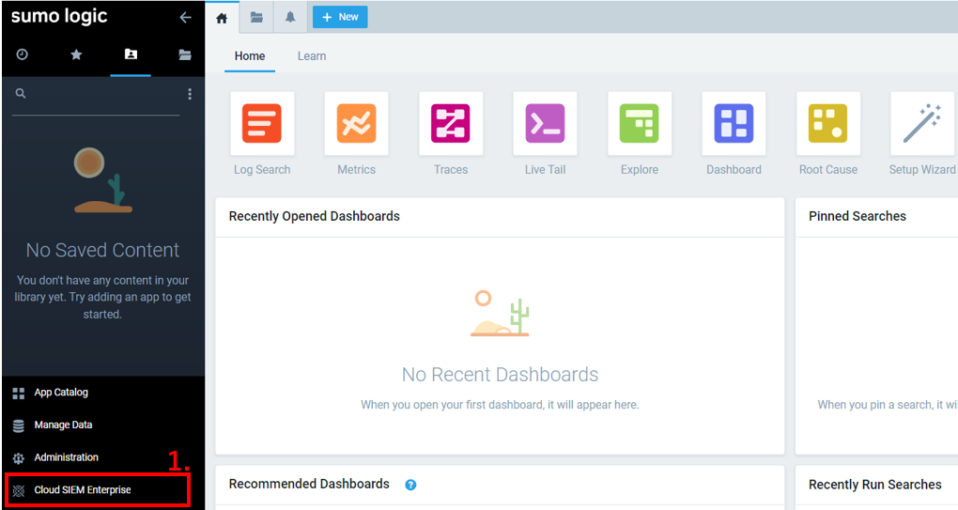Open Cloud SIEM Enterprise in the sidebar

click(x=83, y=490)
